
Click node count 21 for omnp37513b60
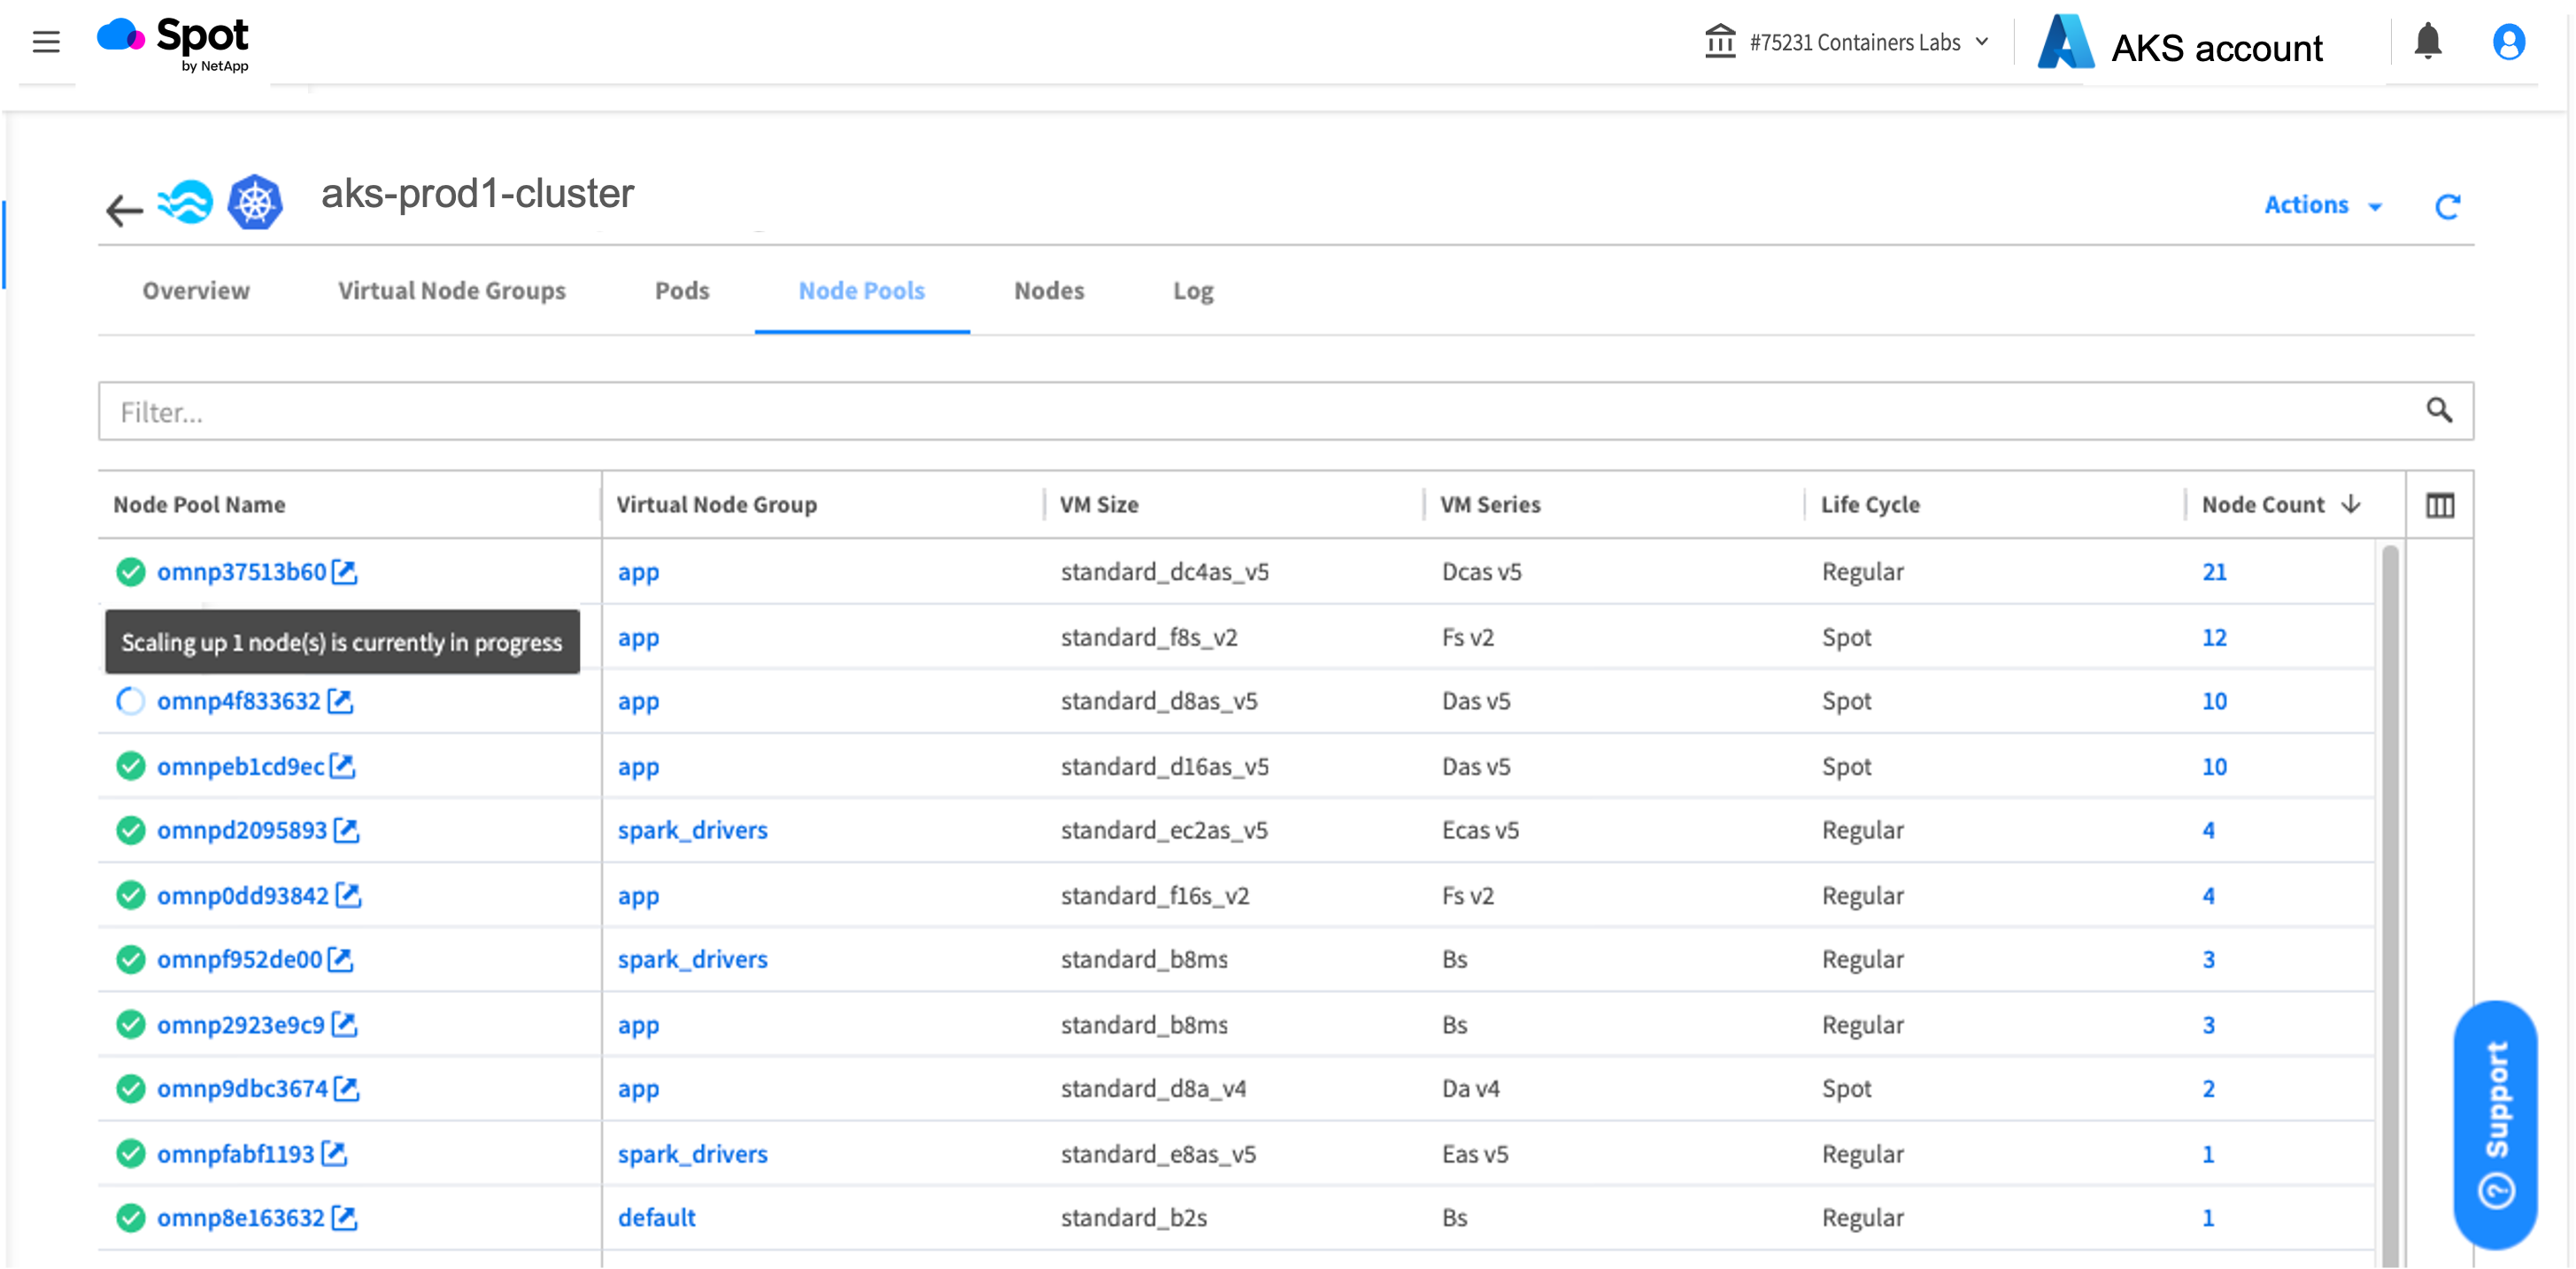[2217, 572]
